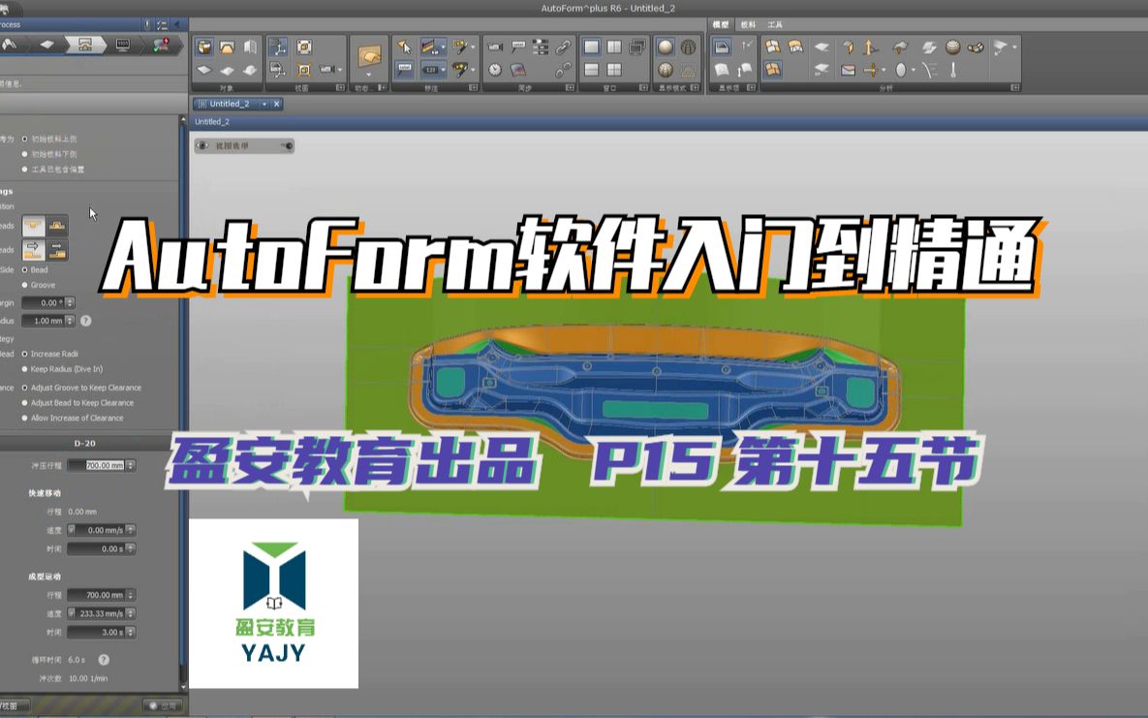Select the Untitled_2 document tab
Image resolution: width=1148 pixels, height=718 pixels.
230,104
